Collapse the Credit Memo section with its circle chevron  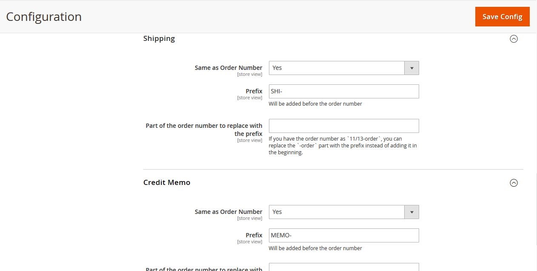(x=514, y=183)
